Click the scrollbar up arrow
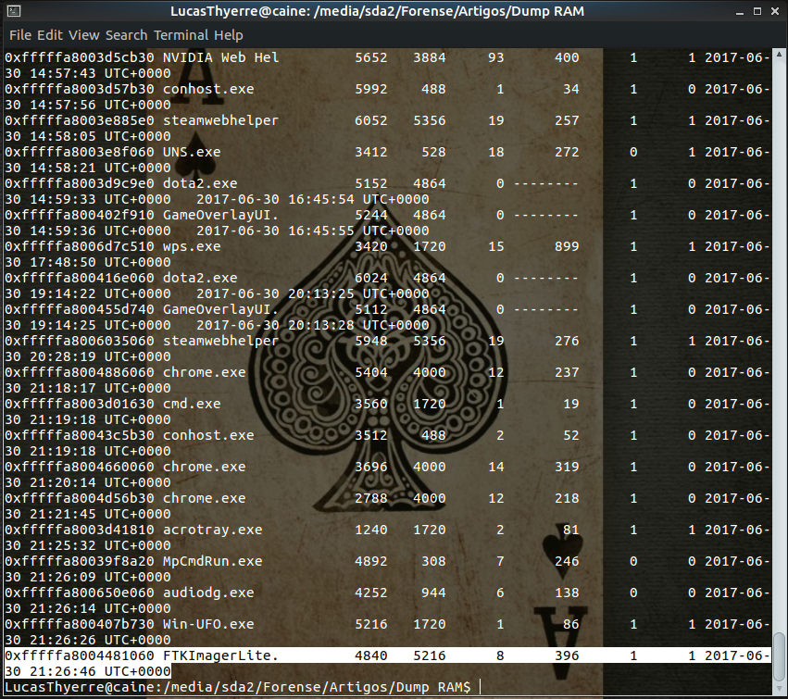This screenshot has height=699, width=788. (x=779, y=54)
